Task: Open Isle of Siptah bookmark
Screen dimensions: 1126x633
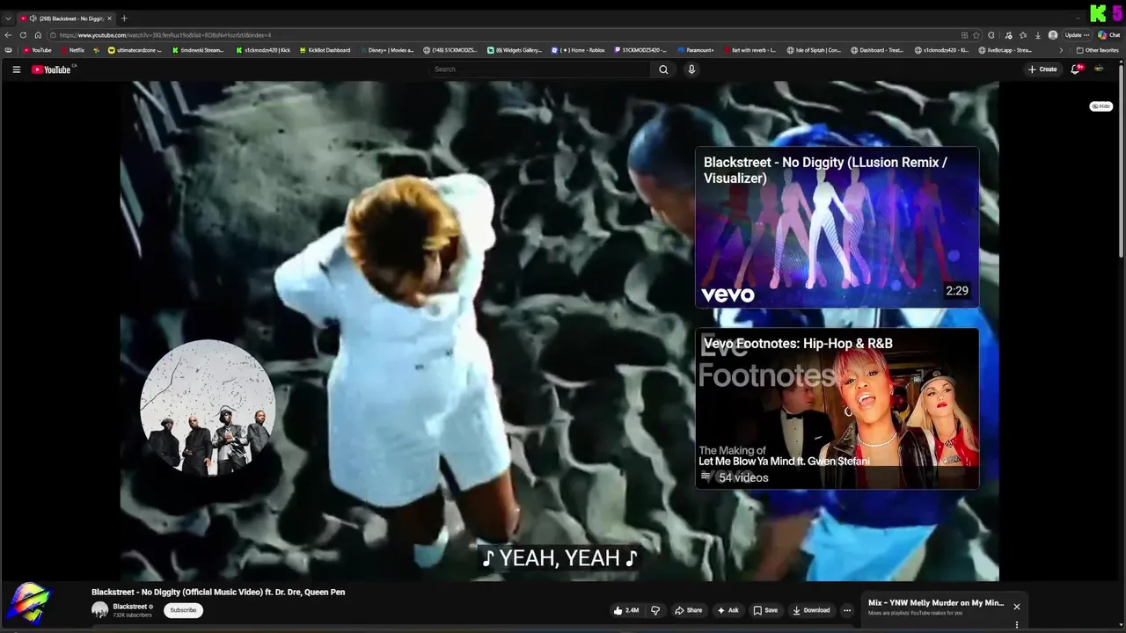Action: (x=814, y=50)
